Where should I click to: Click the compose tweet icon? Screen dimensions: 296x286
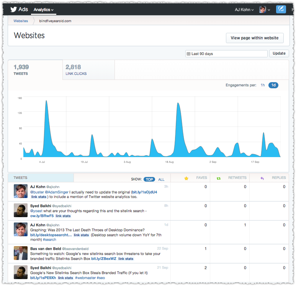281,9
